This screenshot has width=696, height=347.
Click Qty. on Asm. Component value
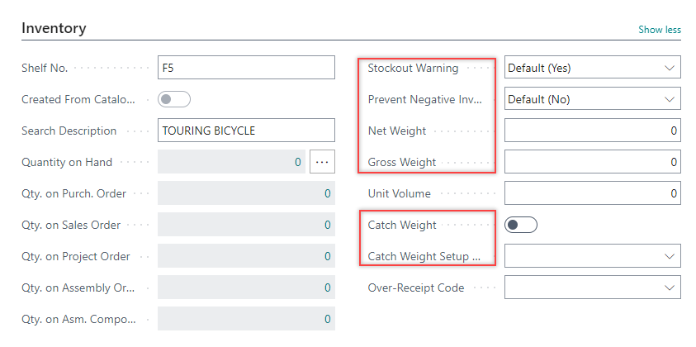(x=327, y=319)
